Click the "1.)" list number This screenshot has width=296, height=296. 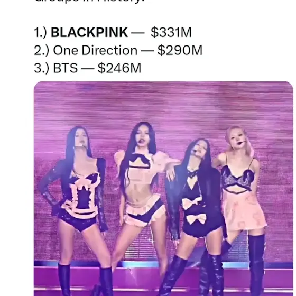tap(40, 32)
